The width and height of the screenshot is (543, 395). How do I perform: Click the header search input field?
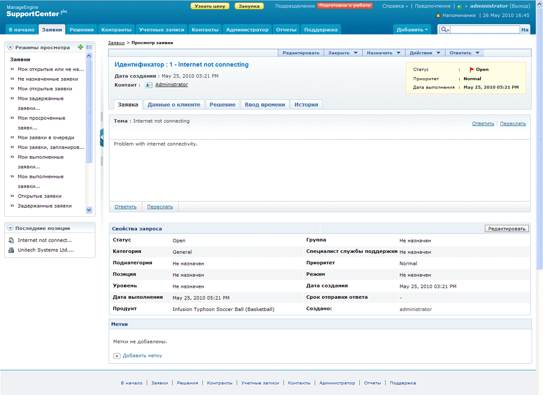[485, 30]
